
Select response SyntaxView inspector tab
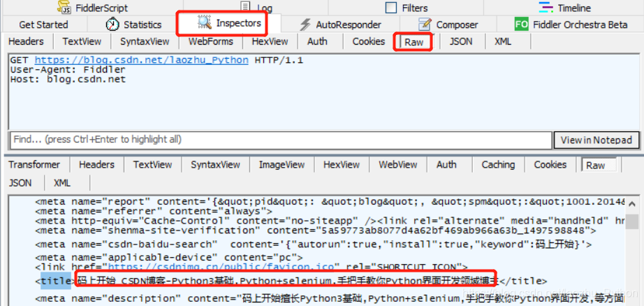pyautogui.click(x=215, y=165)
